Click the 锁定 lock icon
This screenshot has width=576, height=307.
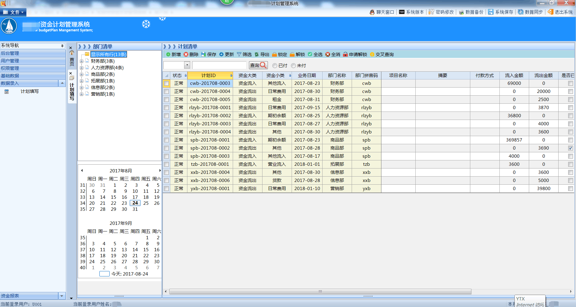[x=274, y=54]
